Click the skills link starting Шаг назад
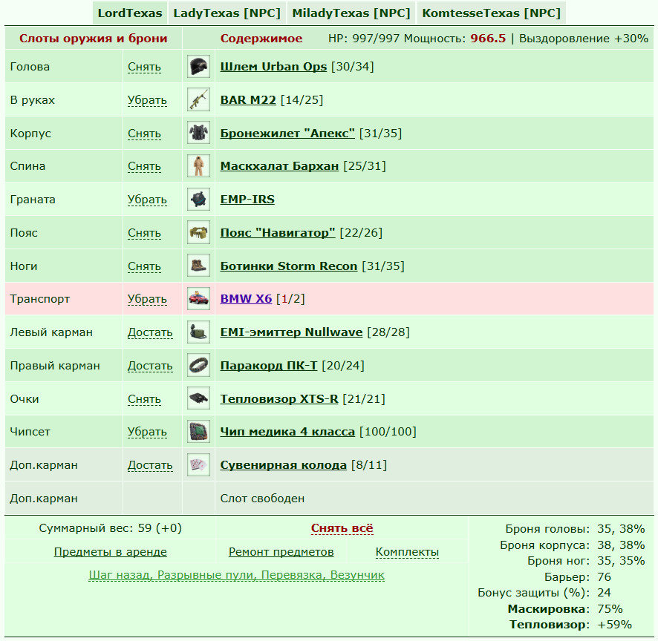The image size is (658, 641). pyautogui.click(x=237, y=575)
